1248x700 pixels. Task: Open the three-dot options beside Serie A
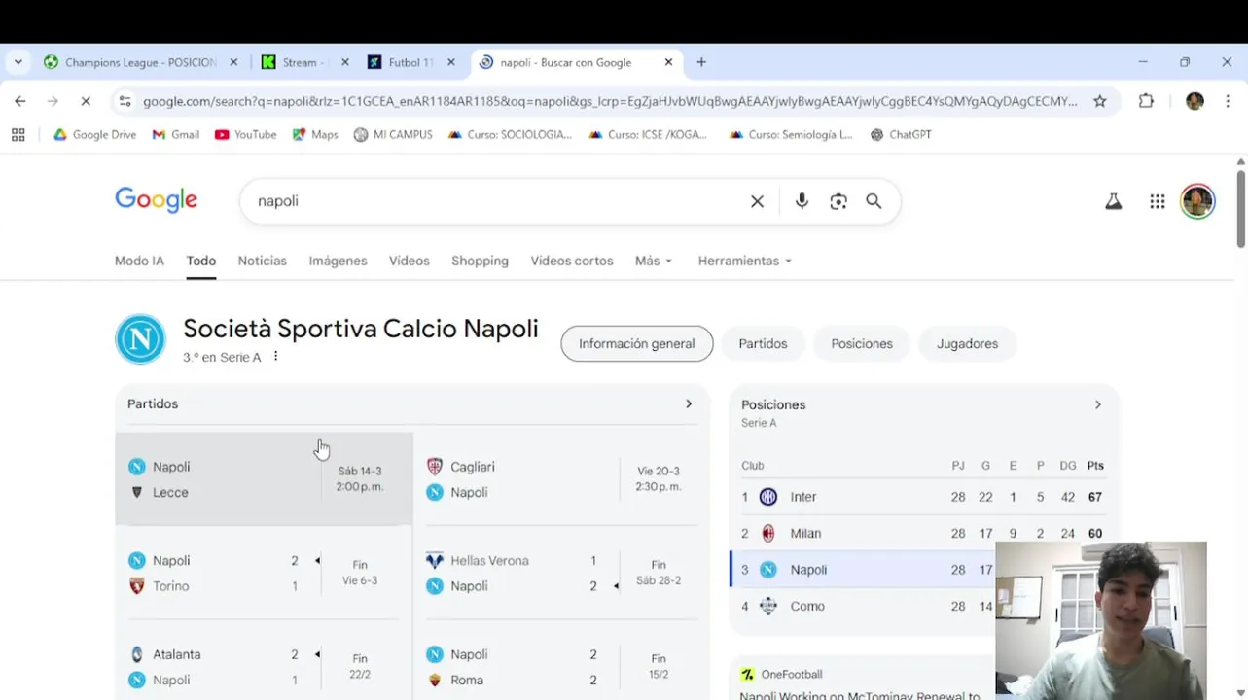[x=276, y=357]
